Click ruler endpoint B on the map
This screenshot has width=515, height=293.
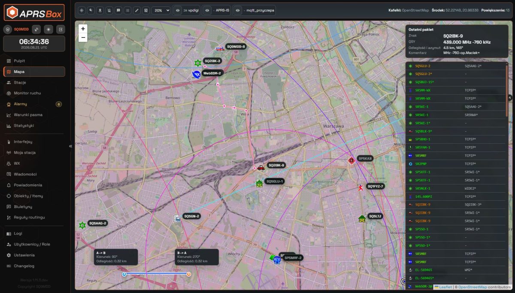pos(188,274)
